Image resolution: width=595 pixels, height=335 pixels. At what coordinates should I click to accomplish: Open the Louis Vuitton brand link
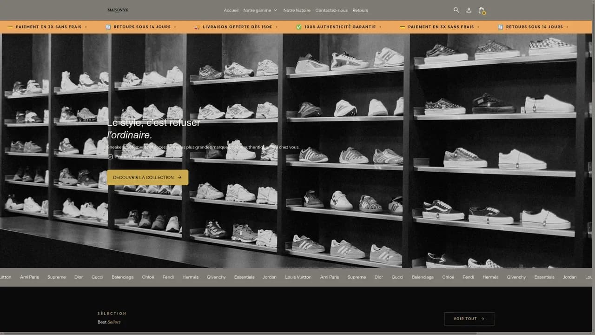pyautogui.click(x=298, y=277)
